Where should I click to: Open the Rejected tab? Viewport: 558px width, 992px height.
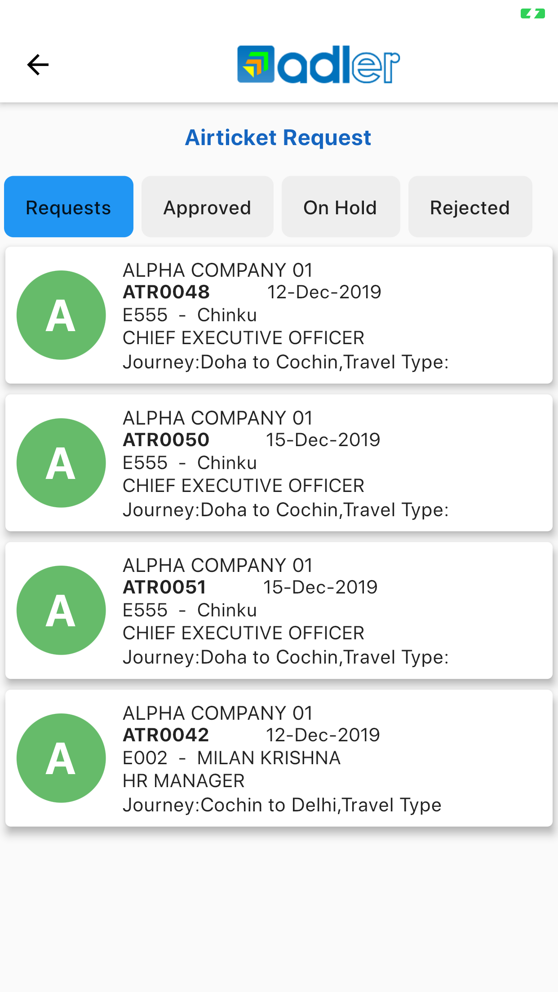click(470, 207)
